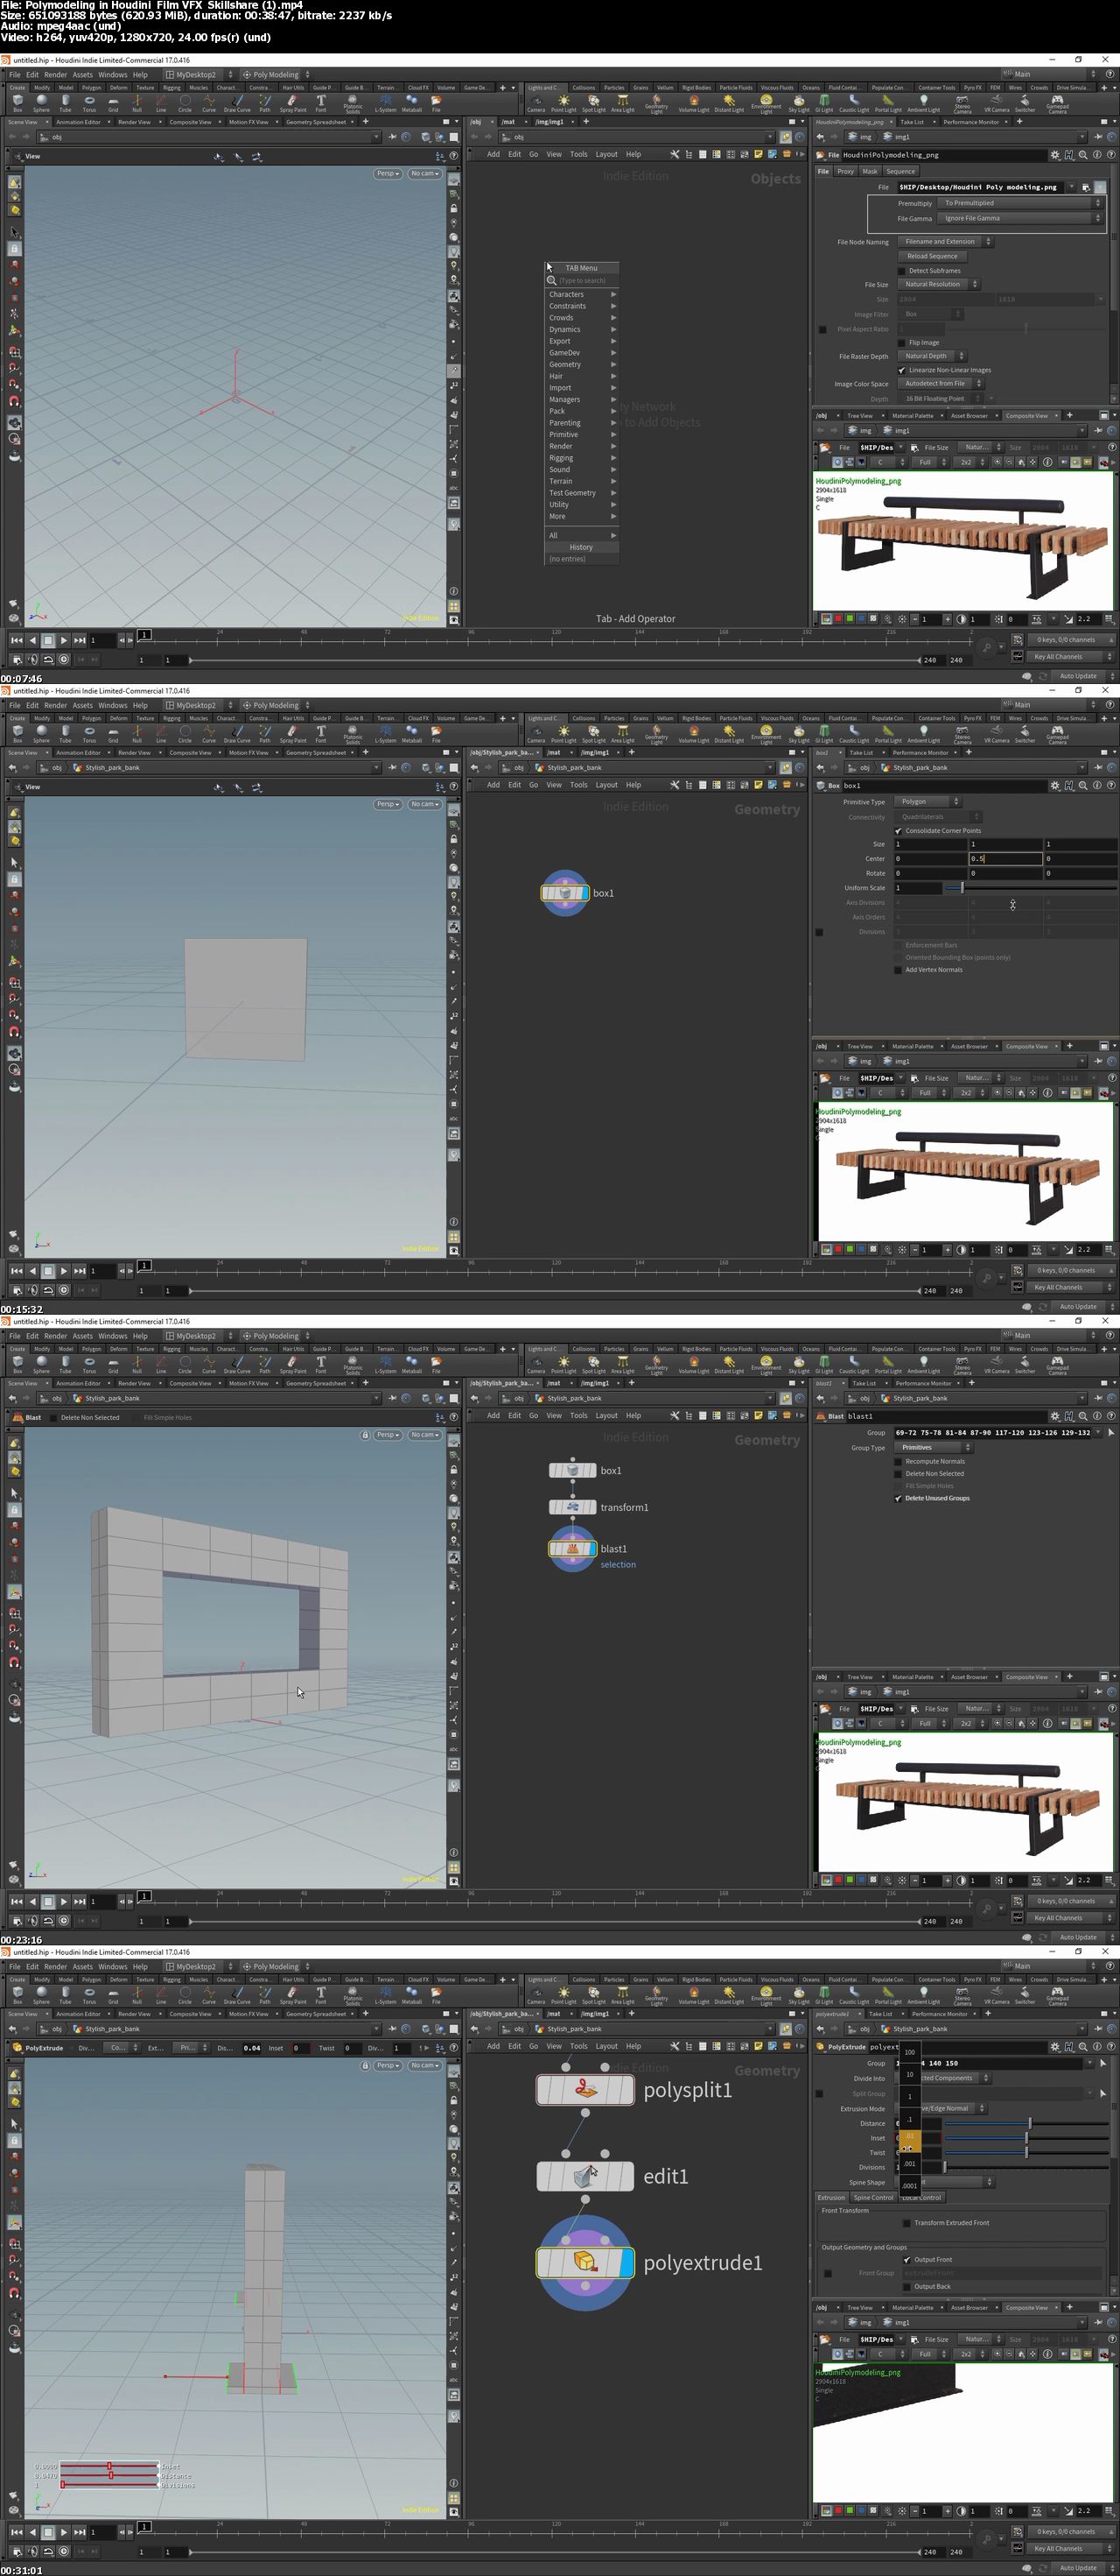
Task: Open Image Color Space dropdown
Action: (x=940, y=383)
